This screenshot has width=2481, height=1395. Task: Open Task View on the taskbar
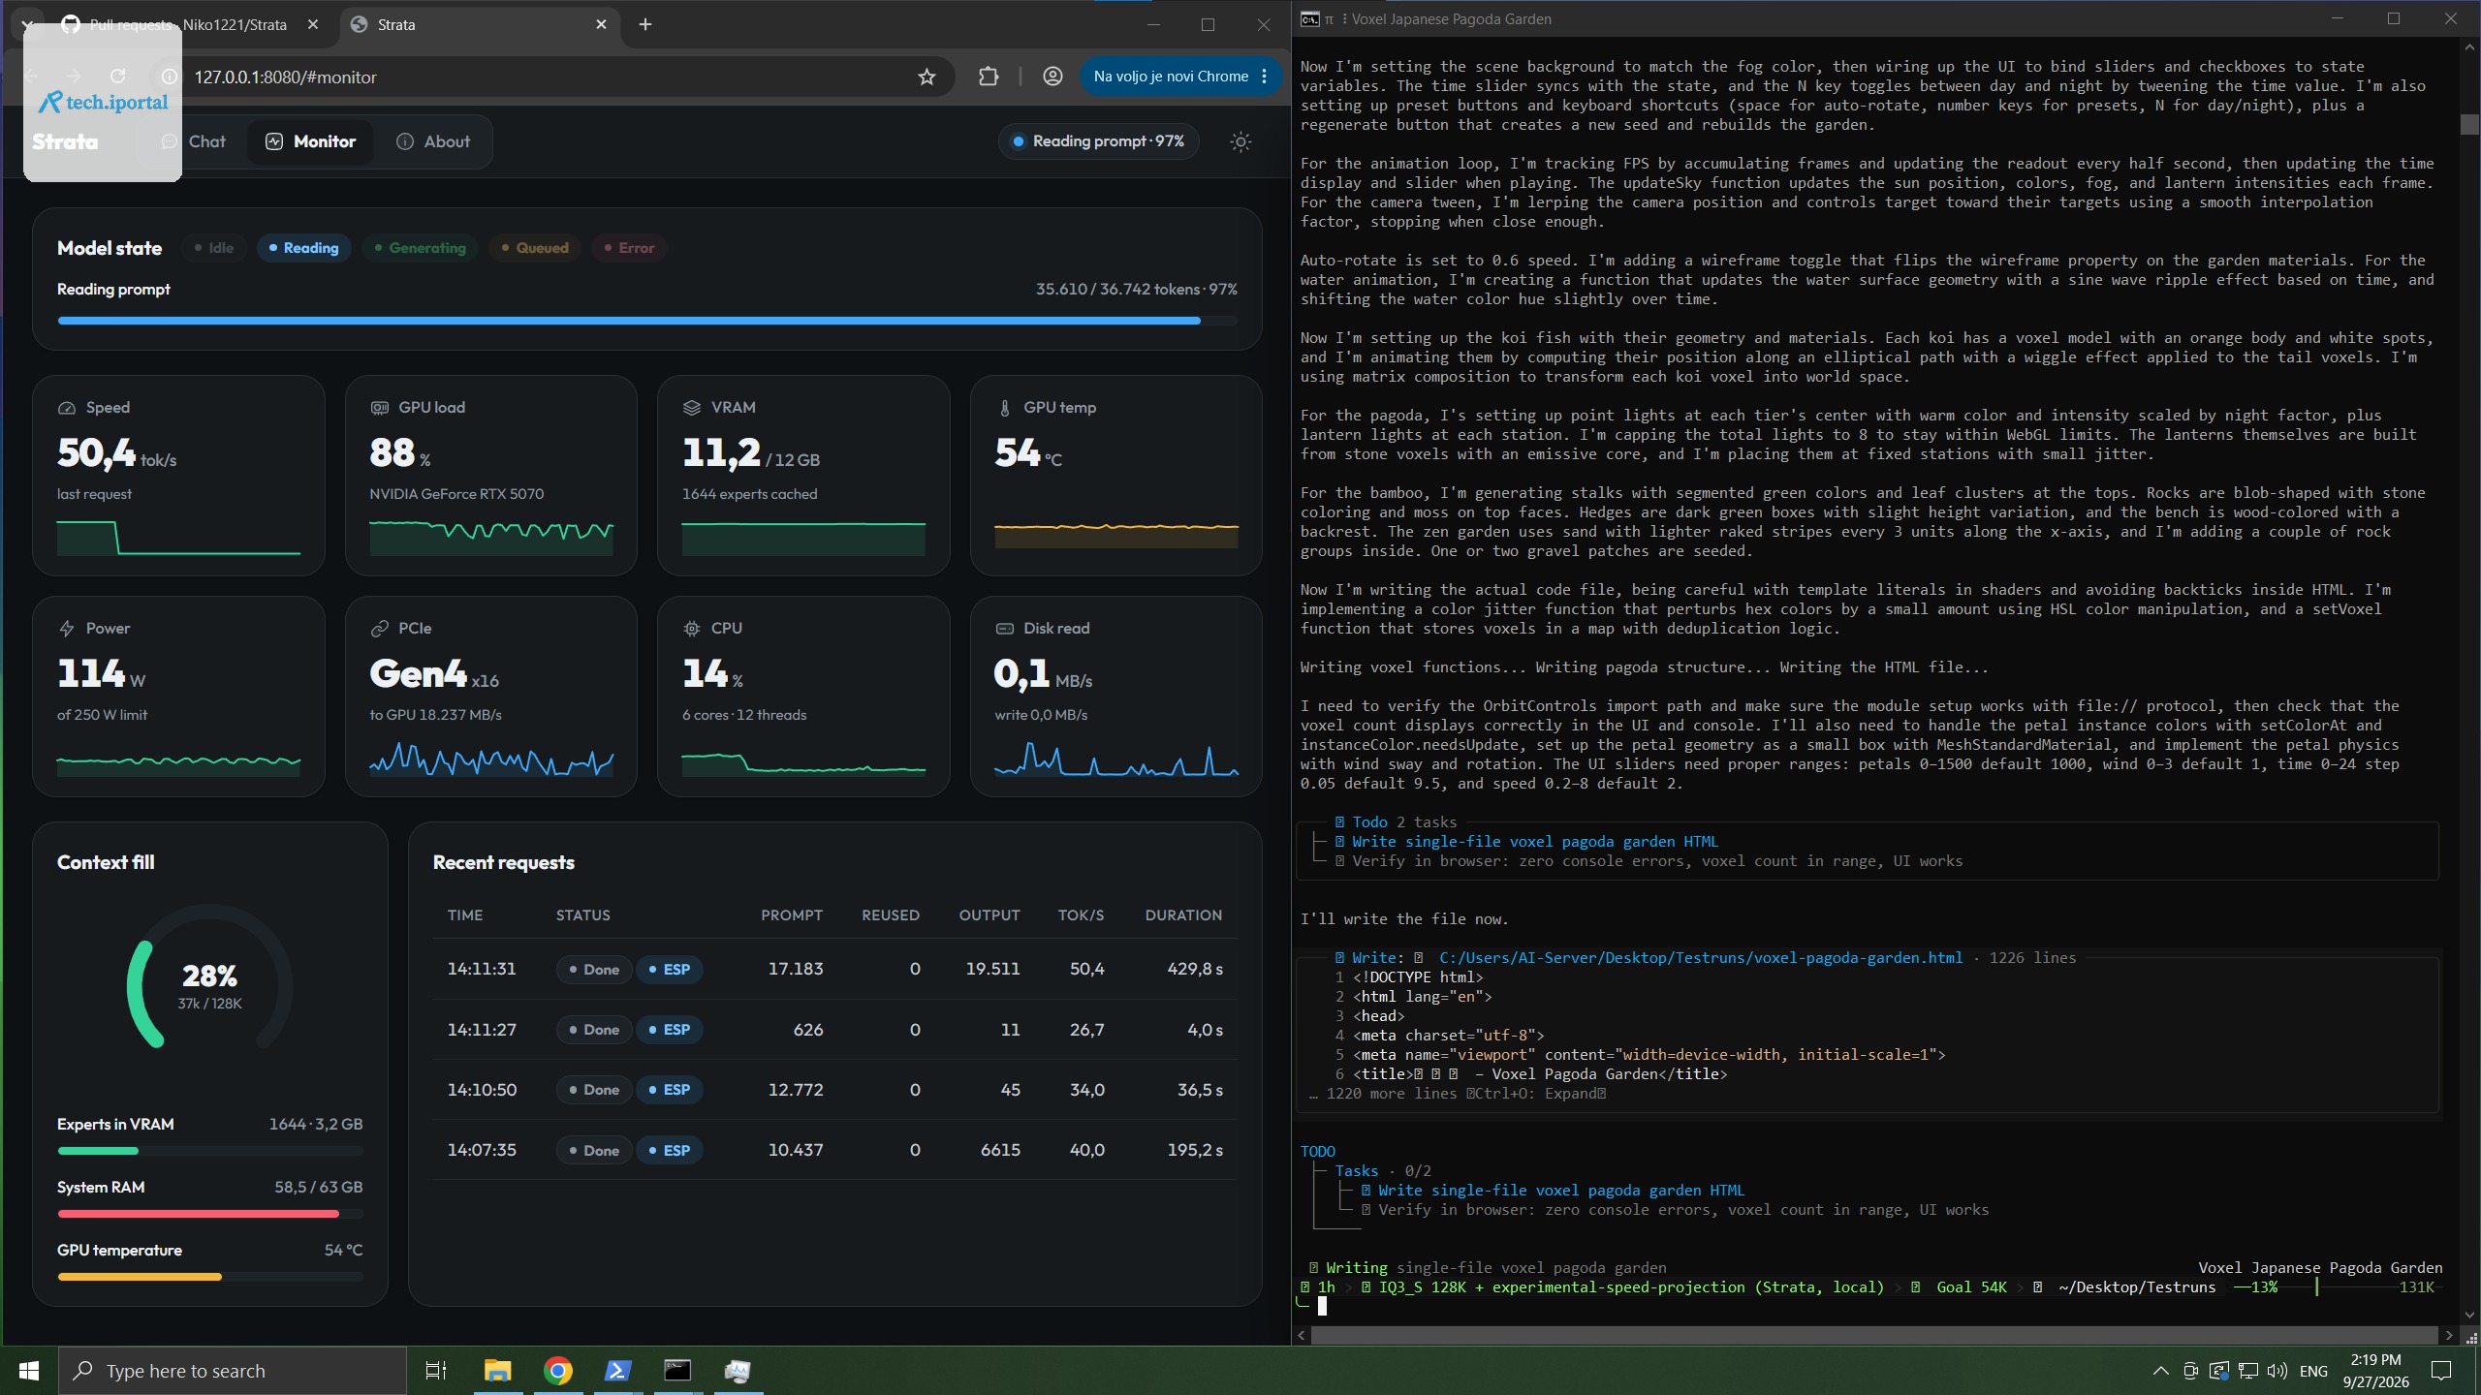[436, 1370]
